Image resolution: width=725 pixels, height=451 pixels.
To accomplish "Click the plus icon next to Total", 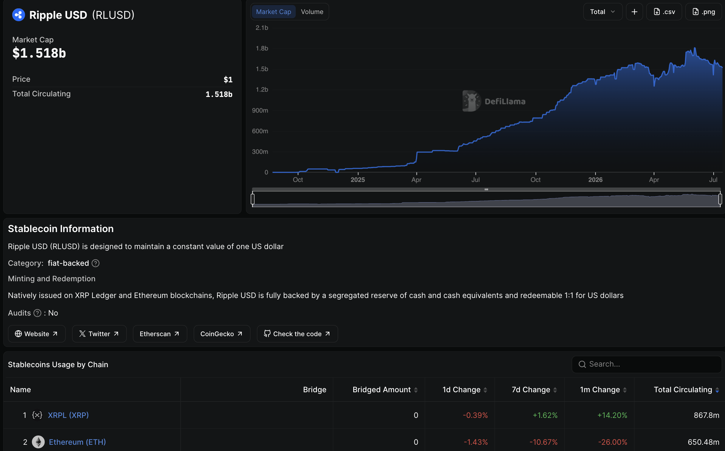I will coord(634,12).
